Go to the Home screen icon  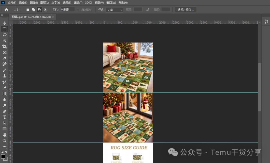[x=6, y=10]
